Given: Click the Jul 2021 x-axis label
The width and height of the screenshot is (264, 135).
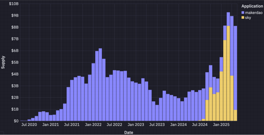Looking at the screenshot, I should tap(72, 125).
